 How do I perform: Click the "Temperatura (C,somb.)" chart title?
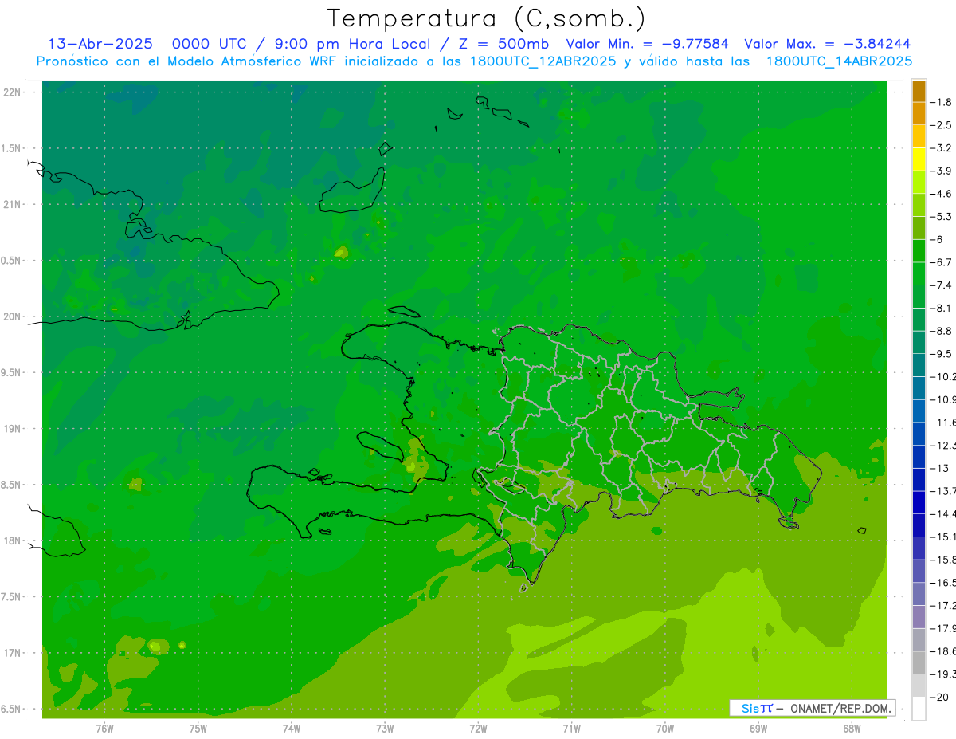pyautogui.click(x=486, y=18)
